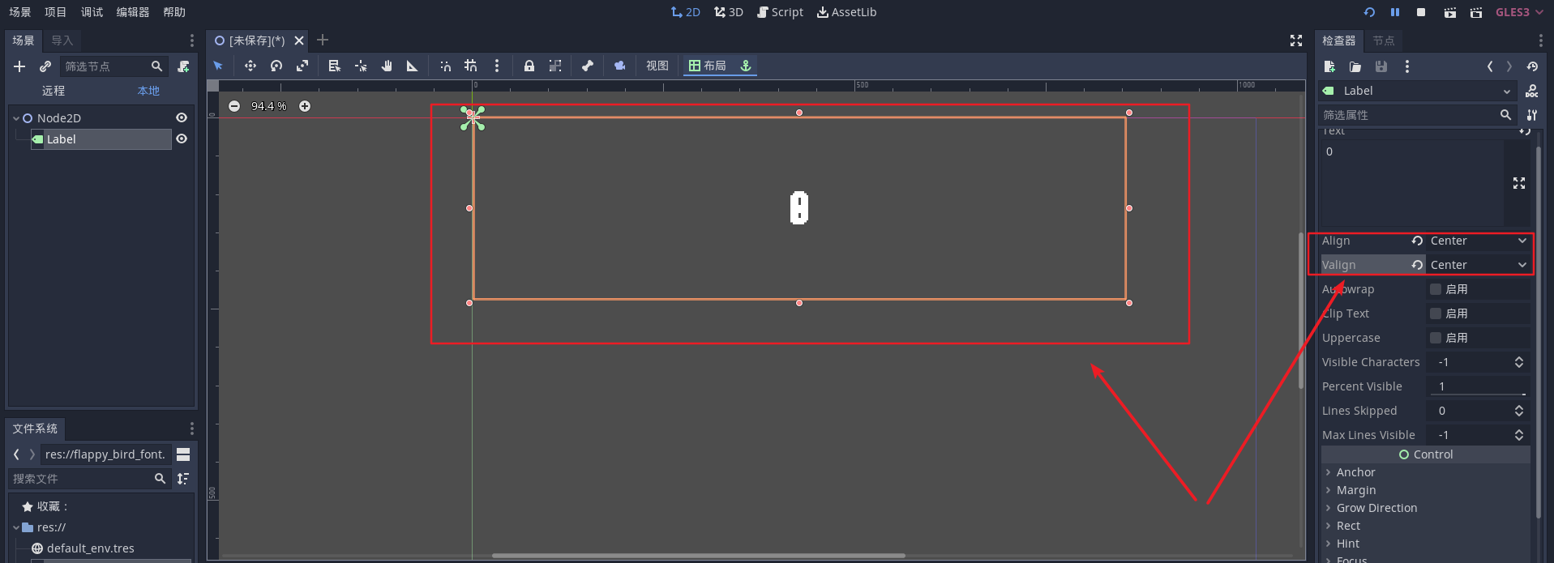The image size is (1554, 563).
Task: Click the list-select nodes tool icon
Action: [x=334, y=66]
